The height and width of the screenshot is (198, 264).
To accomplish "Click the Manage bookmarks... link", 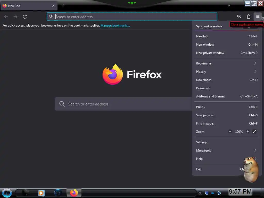I will 115,26.
